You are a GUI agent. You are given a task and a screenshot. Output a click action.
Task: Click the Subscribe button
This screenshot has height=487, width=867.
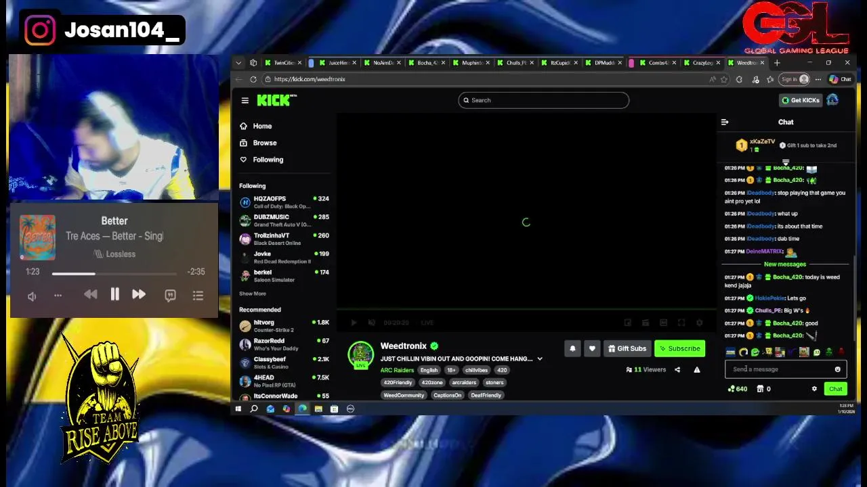point(679,348)
